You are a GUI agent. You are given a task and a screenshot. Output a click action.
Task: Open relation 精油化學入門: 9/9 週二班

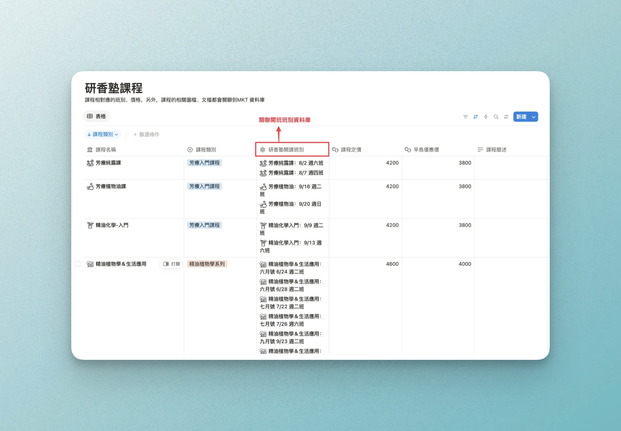292,229
